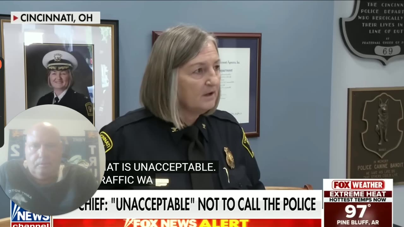Click the Fox Weather logo

(358, 185)
